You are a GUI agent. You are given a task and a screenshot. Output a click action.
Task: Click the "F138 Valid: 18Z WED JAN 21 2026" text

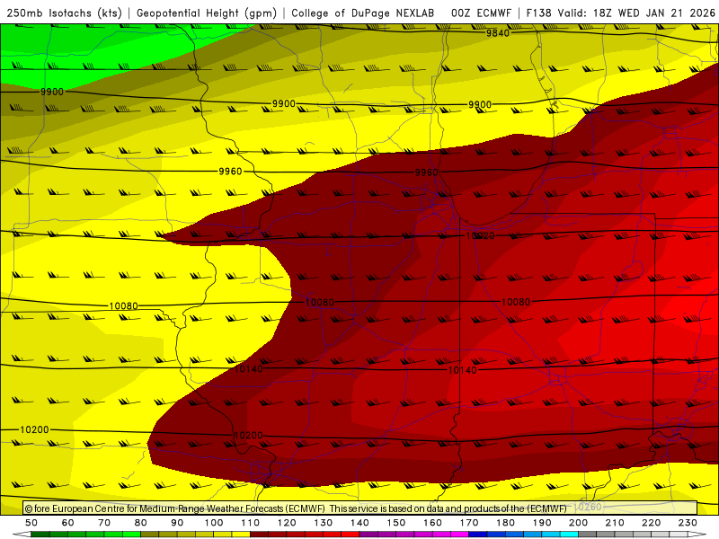(x=620, y=13)
